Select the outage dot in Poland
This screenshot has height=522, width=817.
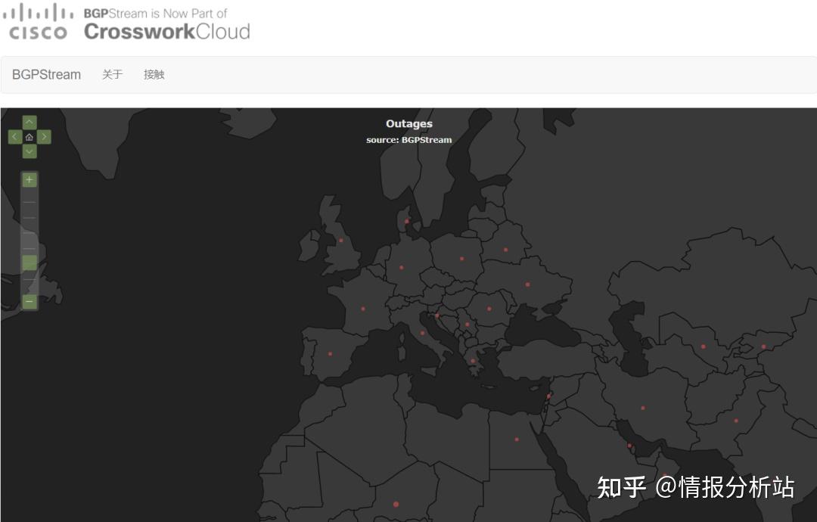click(x=461, y=259)
